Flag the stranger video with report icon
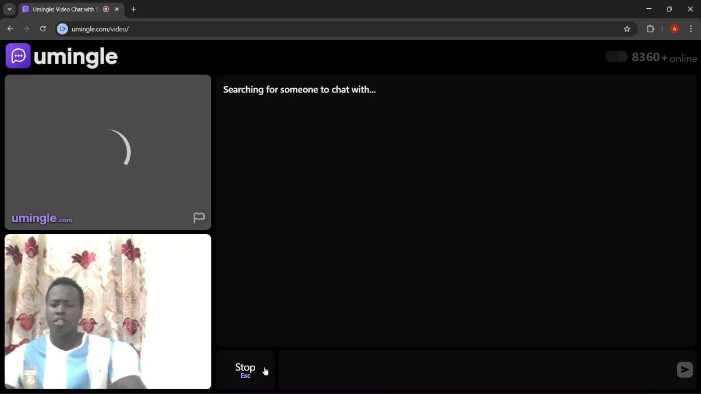This screenshot has height=394, width=701. coord(199,218)
